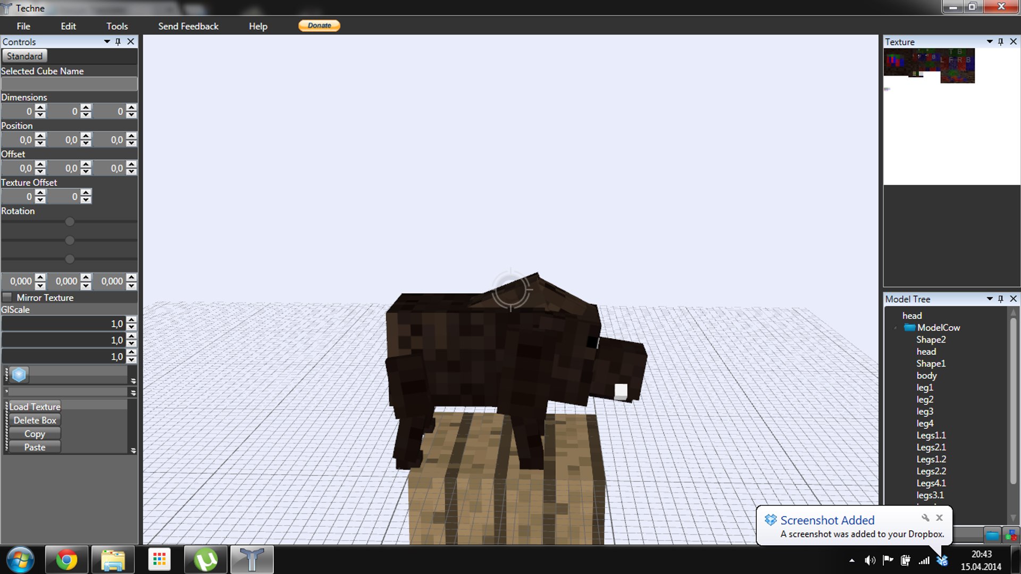Image resolution: width=1021 pixels, height=574 pixels.
Task: Collapse the ModelCow tree node
Action: (x=896, y=328)
